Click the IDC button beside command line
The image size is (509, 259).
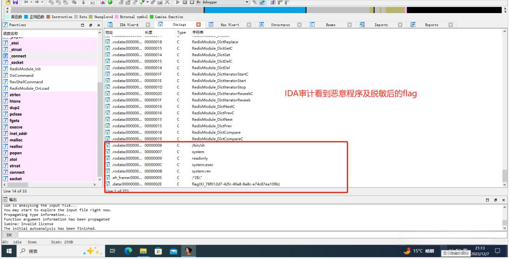pos(9,235)
